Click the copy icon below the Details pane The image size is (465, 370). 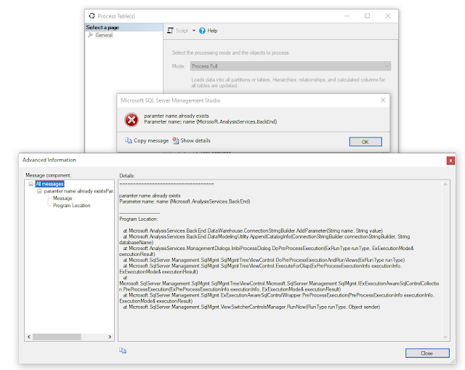coord(123,350)
